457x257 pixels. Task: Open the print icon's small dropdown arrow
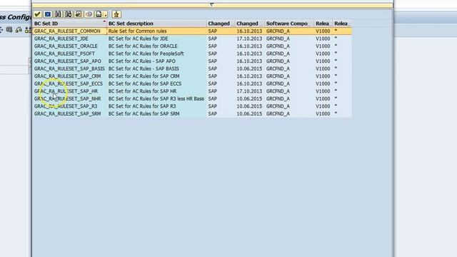point(106,14)
